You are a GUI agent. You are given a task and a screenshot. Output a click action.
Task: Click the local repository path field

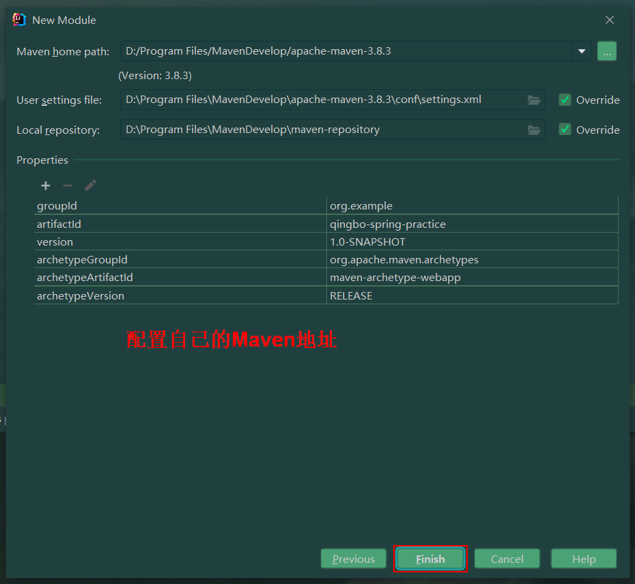tap(307, 130)
